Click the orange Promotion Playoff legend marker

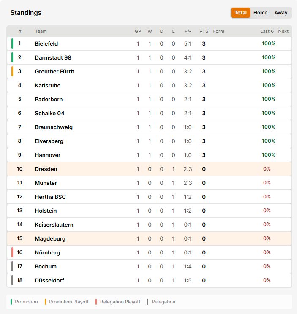(x=46, y=302)
